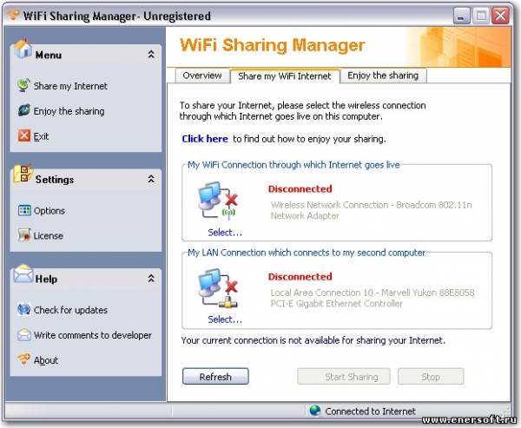This screenshot has height=428, width=521.
Task: Click 'Connected to Internet' status bar text
Action: click(x=370, y=411)
